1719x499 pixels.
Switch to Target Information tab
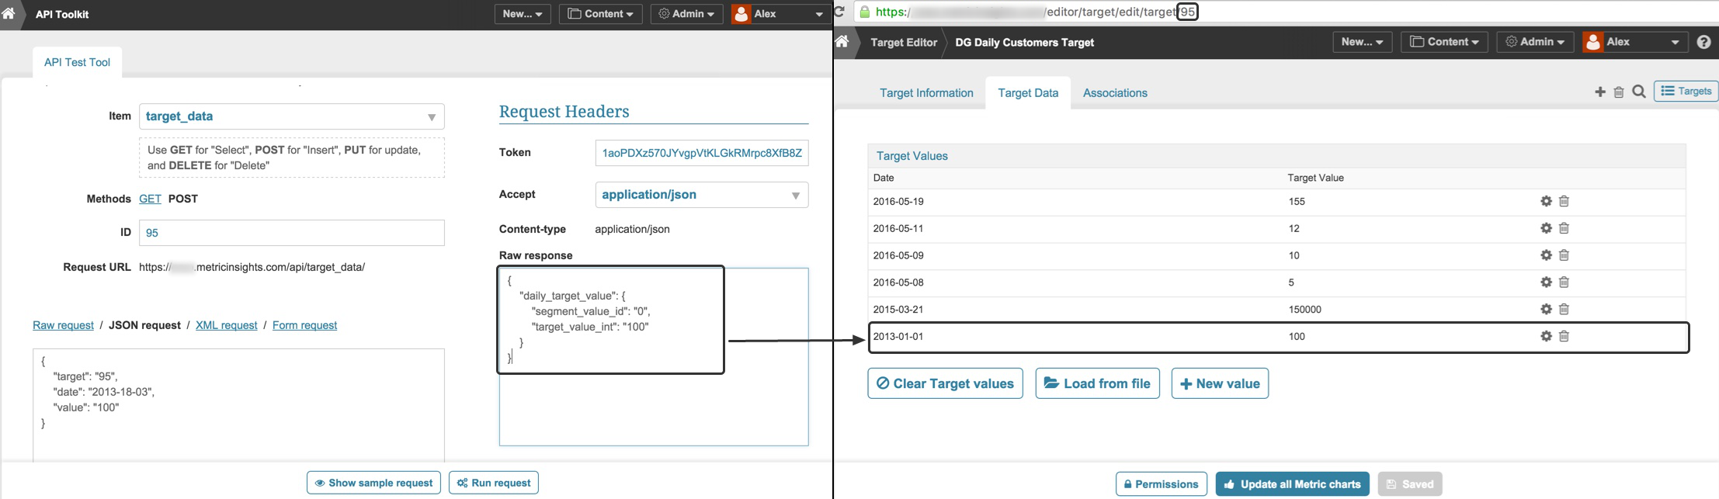(926, 92)
